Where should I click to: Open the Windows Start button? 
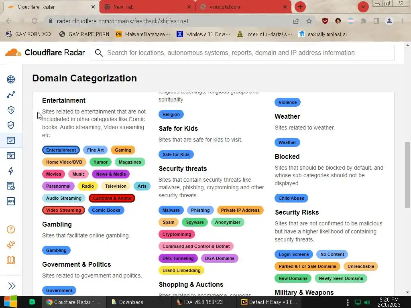(10, 302)
